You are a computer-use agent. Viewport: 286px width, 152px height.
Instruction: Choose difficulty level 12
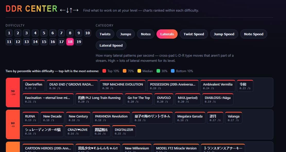(18, 42)
